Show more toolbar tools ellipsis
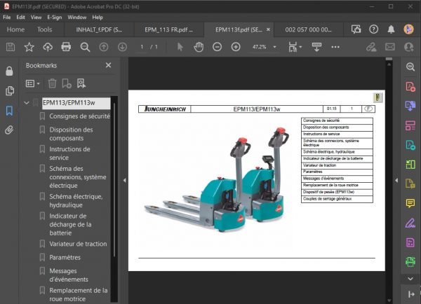The height and width of the screenshot is (304, 421). point(335,47)
